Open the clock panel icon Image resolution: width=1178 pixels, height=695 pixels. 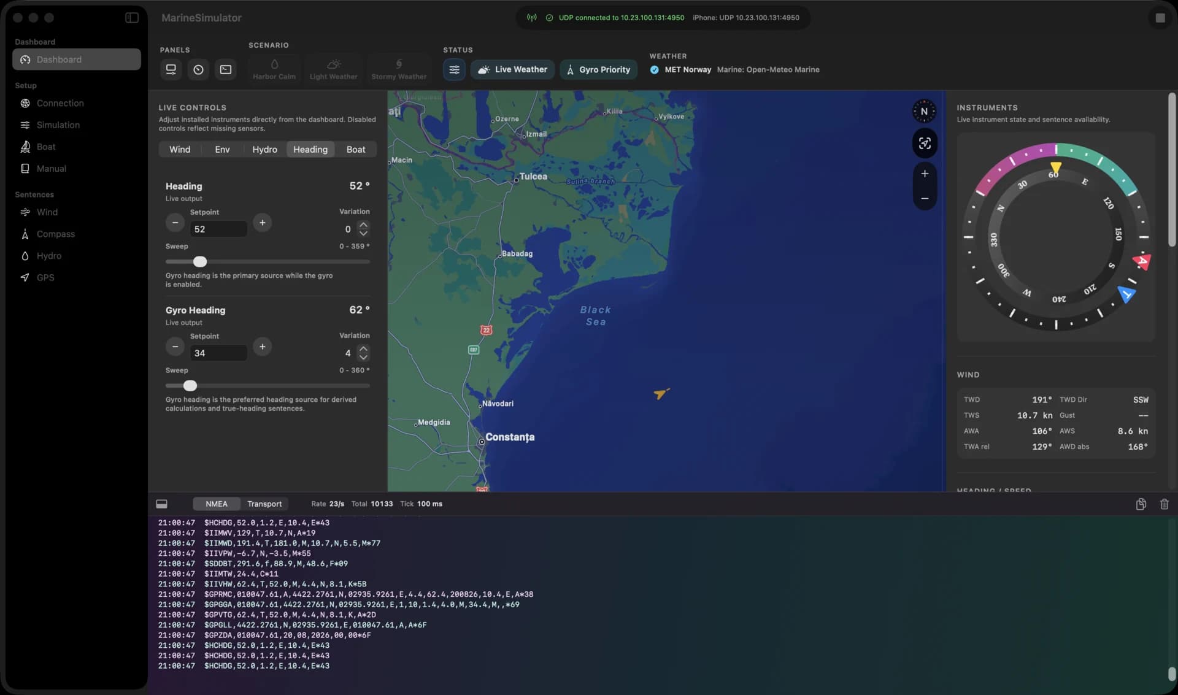click(x=198, y=69)
